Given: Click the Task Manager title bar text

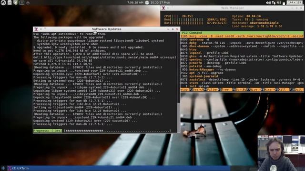Looking at the screenshot, I should click(232, 8).
